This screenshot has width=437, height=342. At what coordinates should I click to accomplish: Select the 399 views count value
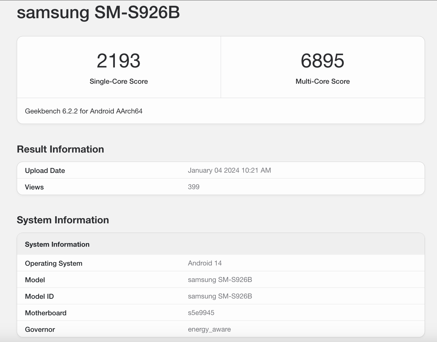pyautogui.click(x=193, y=187)
